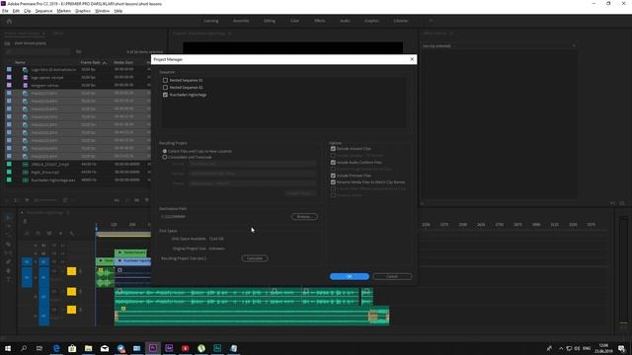Switch to the Color workspace tab
Image resolution: width=632 pixels, height=355 pixels.
tap(294, 21)
